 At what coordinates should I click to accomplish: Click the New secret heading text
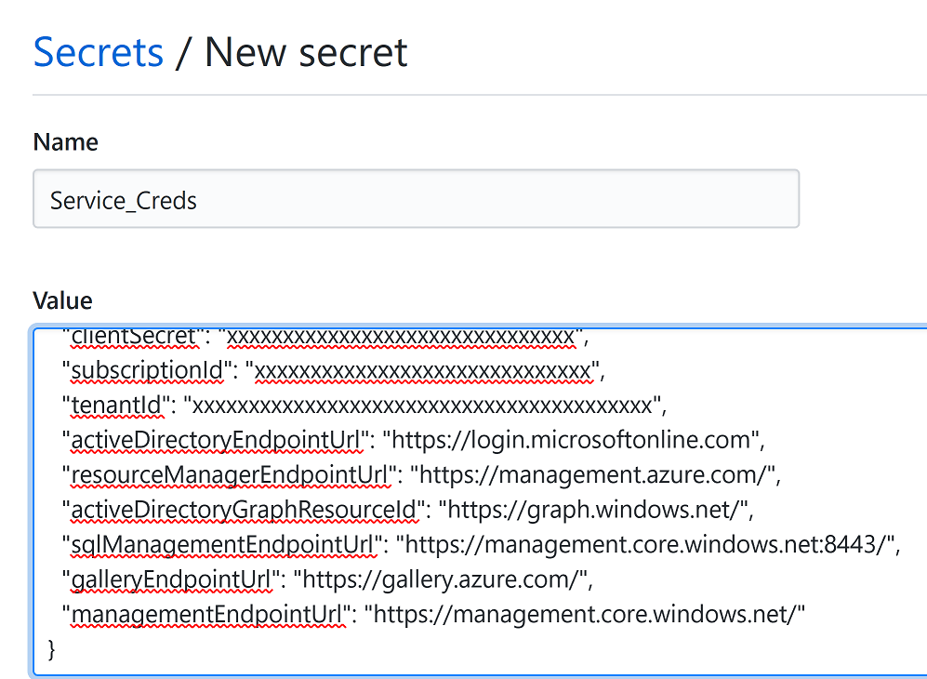[x=306, y=53]
